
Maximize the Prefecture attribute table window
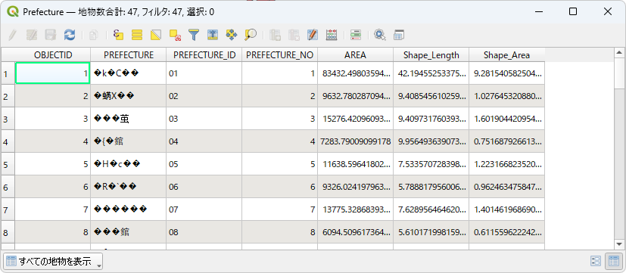pyautogui.click(x=573, y=12)
